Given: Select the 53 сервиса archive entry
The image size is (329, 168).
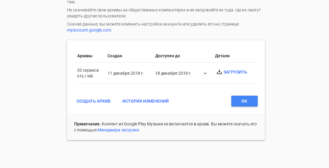Looking at the screenshot, I should (88, 70).
